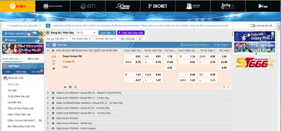Collapse the Japan regional league chevron
The height and width of the screenshot is (131, 281).
(48, 50)
